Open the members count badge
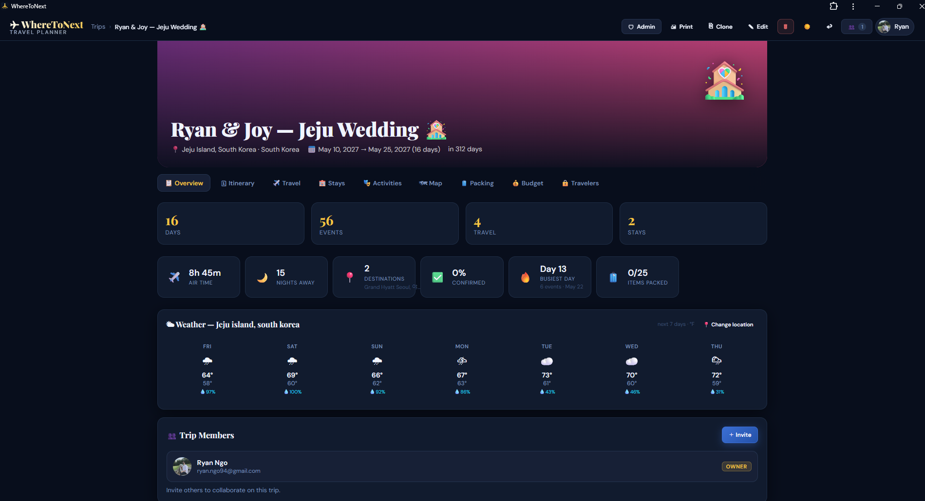Screen dimensions: 925x501 [x=856, y=27]
